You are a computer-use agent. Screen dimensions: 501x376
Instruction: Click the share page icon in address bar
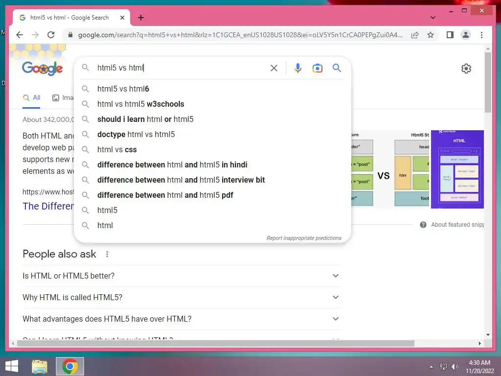(415, 35)
